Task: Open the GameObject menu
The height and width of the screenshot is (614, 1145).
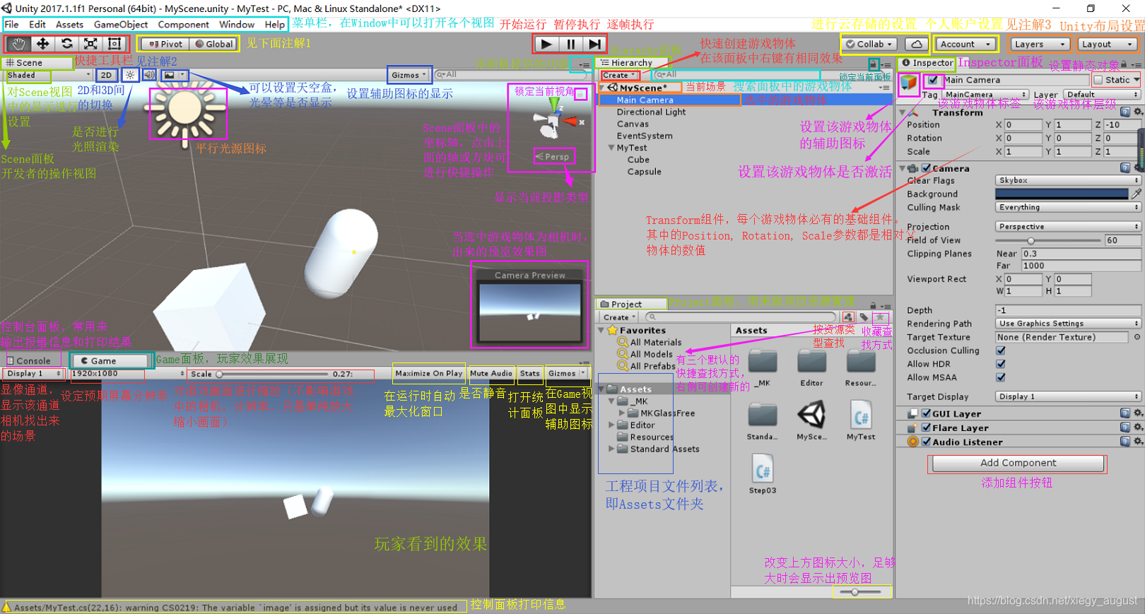Action: (x=121, y=24)
